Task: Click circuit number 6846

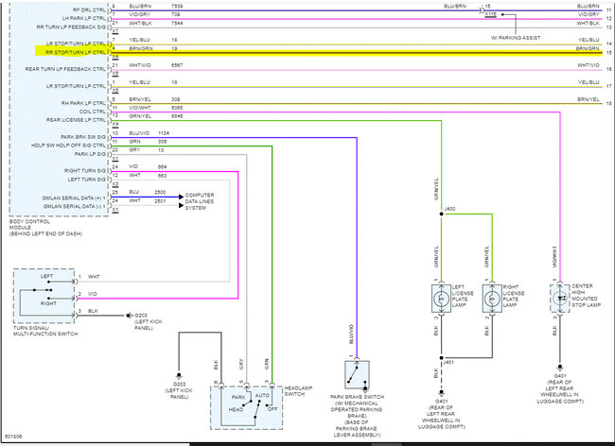Action: point(177,116)
